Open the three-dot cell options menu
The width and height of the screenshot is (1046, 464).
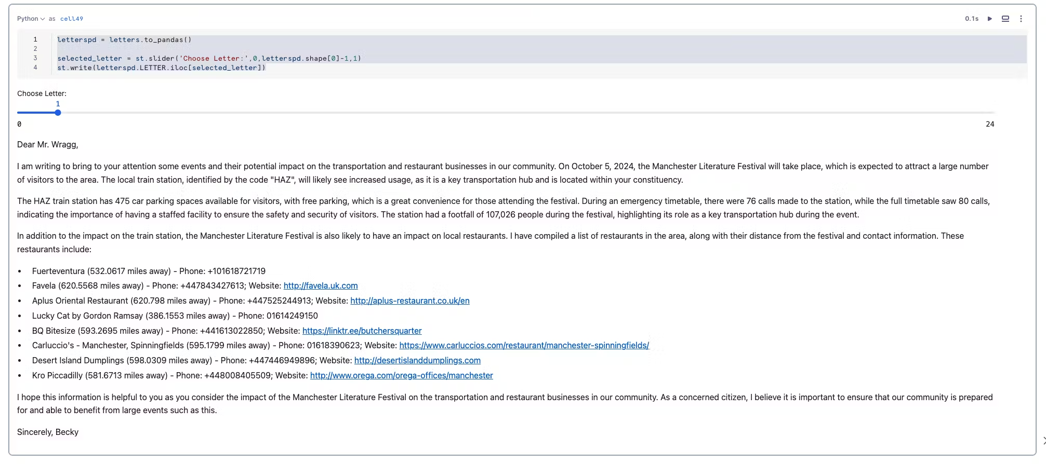point(1021,19)
